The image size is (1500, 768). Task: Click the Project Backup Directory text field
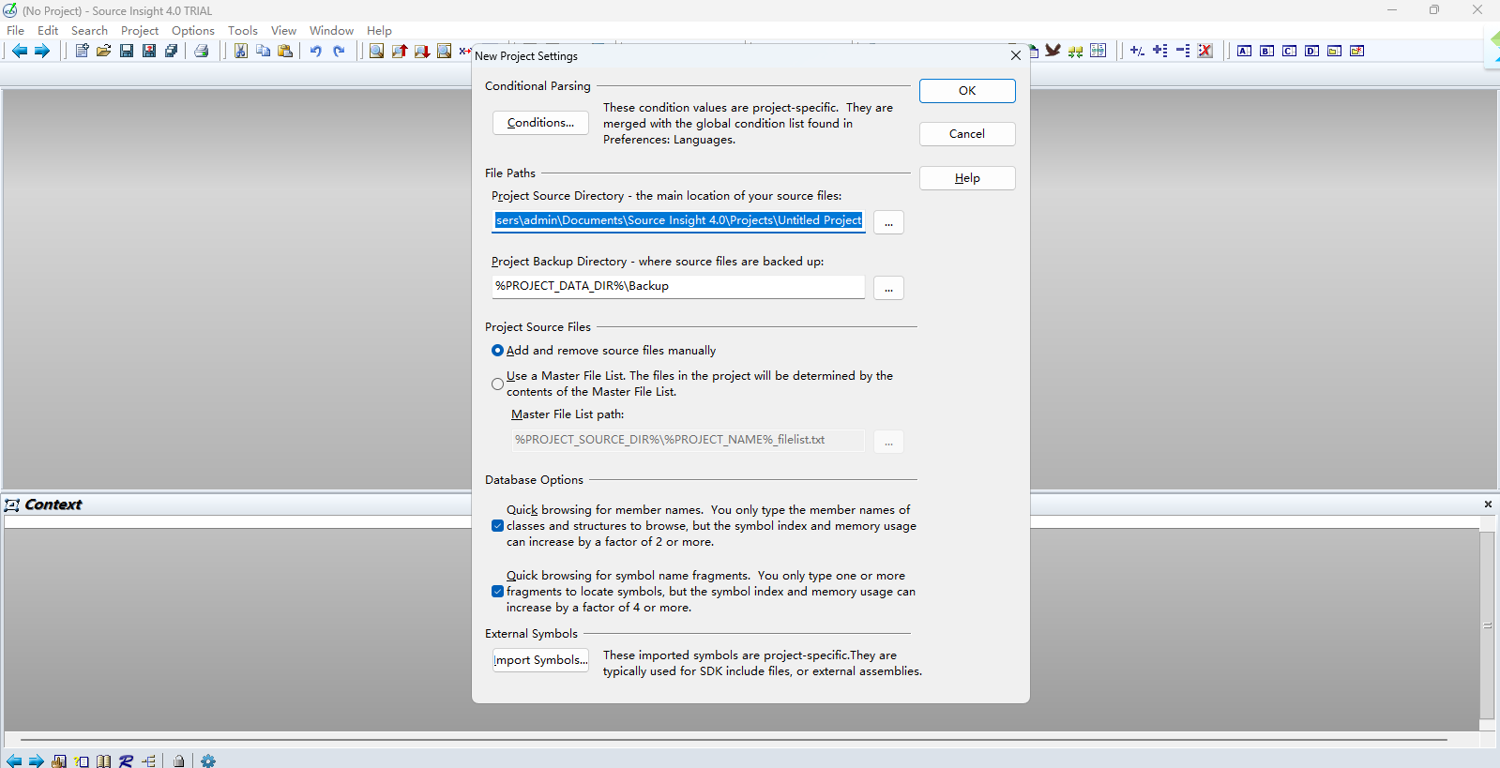(x=677, y=286)
